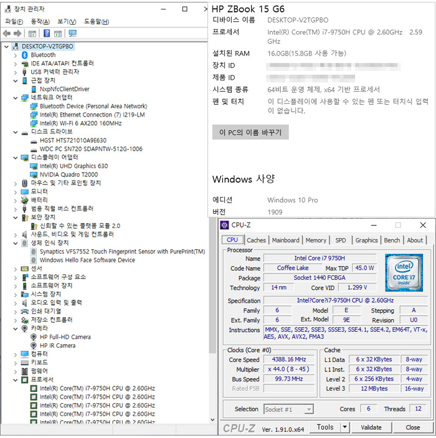Viewport: 436px width, 438px height.
Task: Click the back arrow in Device Manager toolbar
Action: point(7,34)
